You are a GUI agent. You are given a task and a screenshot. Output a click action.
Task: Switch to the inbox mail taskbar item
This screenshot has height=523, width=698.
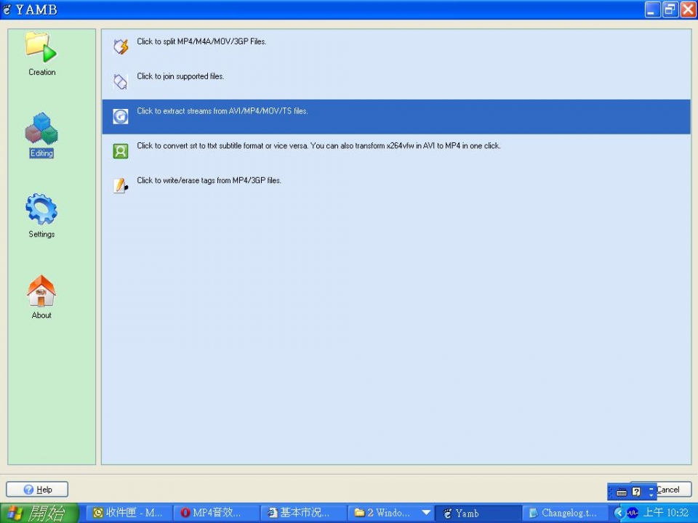click(128, 514)
